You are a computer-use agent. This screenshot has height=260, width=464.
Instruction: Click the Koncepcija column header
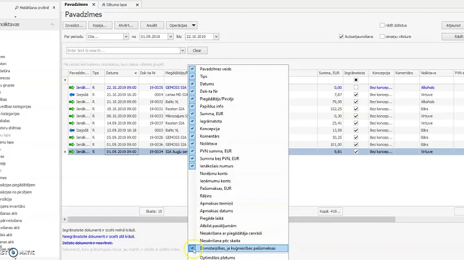[381, 73]
